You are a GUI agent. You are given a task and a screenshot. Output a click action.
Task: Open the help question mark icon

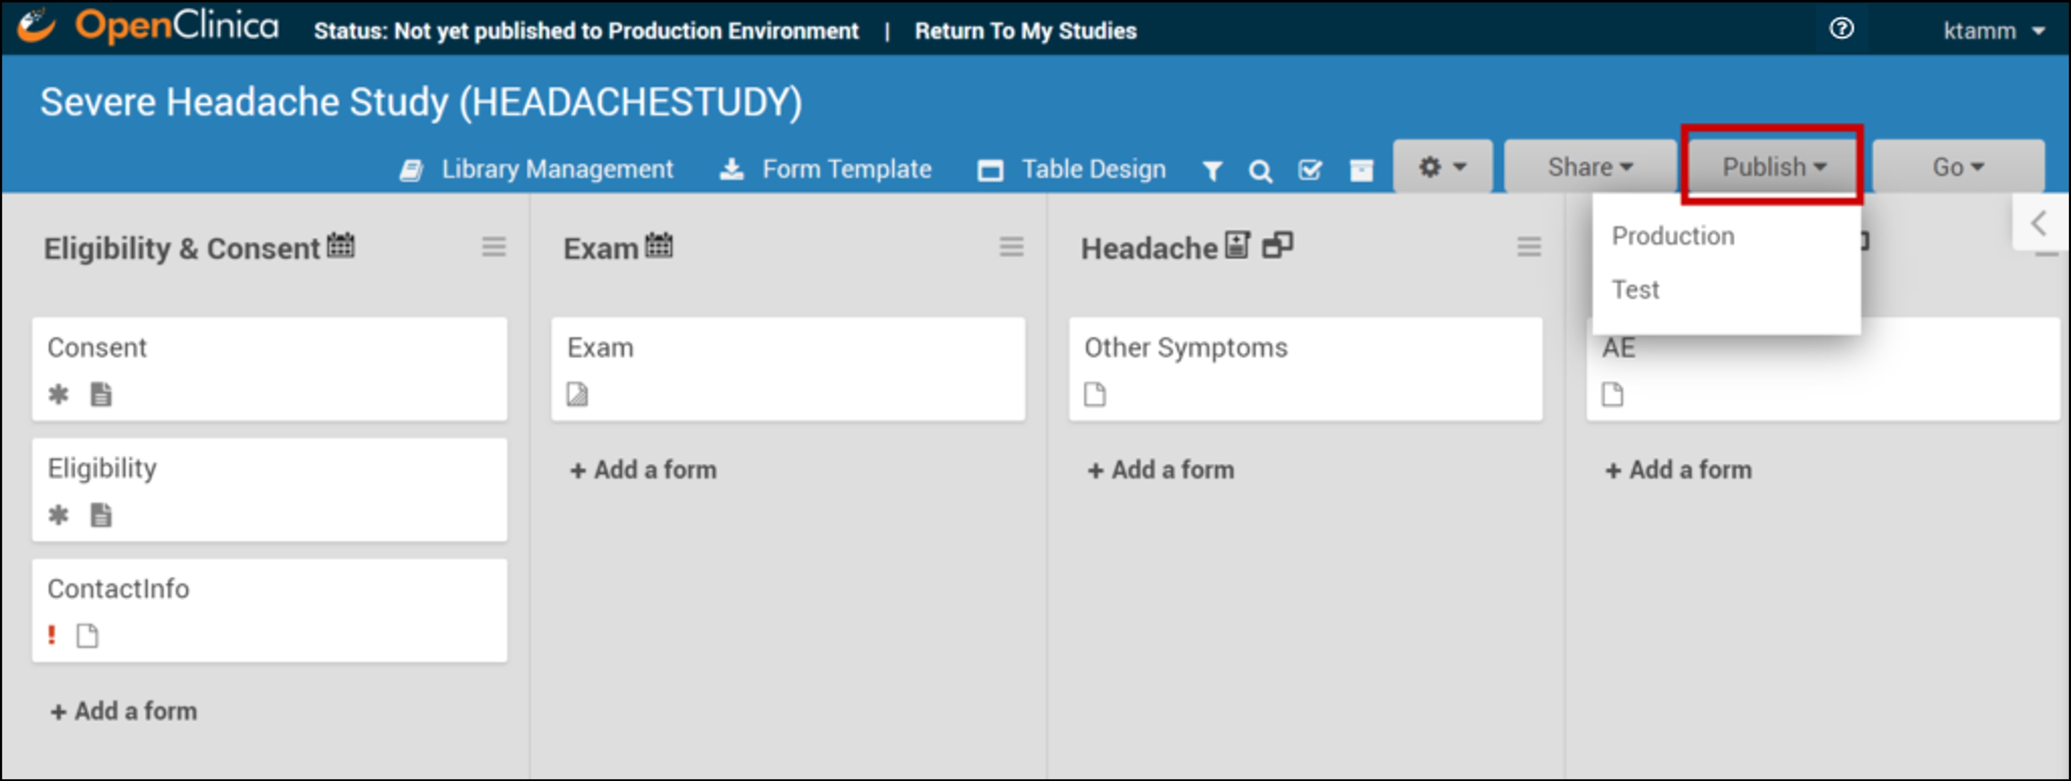tap(1841, 29)
